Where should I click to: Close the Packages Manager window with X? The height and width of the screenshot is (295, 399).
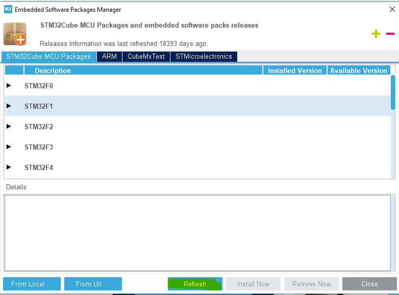point(392,9)
